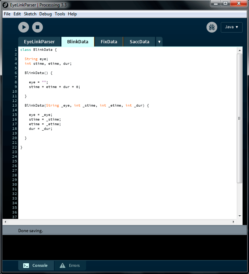Screen dimensions: 249x274
Task: Click the horizontal scrollbar right arrow
Action: pyautogui.click(x=234, y=222)
